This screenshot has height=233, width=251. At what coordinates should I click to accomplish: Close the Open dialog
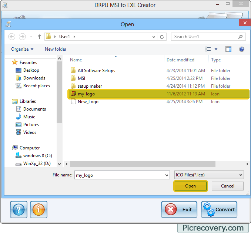point(245,23)
